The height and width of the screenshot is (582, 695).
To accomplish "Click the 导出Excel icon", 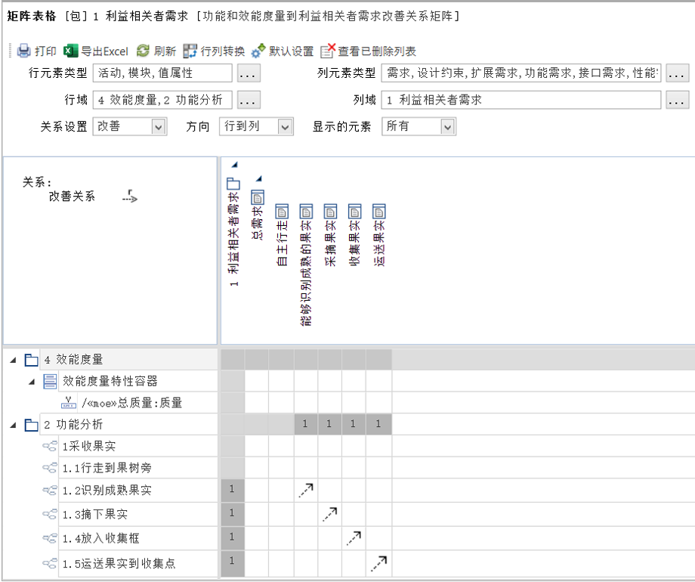I will coord(70,51).
